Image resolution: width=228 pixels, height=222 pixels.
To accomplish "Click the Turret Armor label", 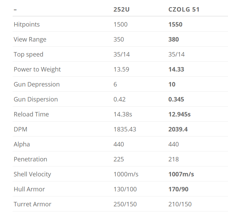I will point(33,204).
